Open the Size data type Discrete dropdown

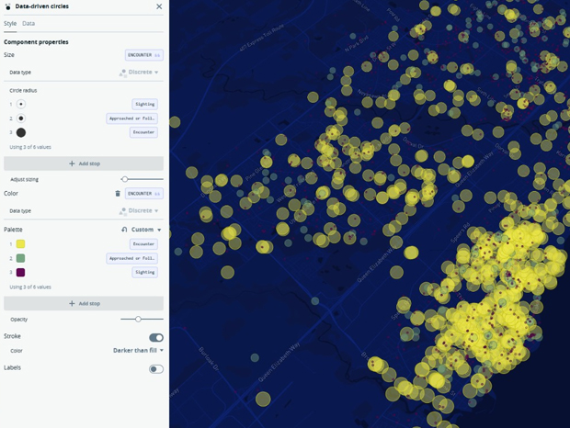139,73
